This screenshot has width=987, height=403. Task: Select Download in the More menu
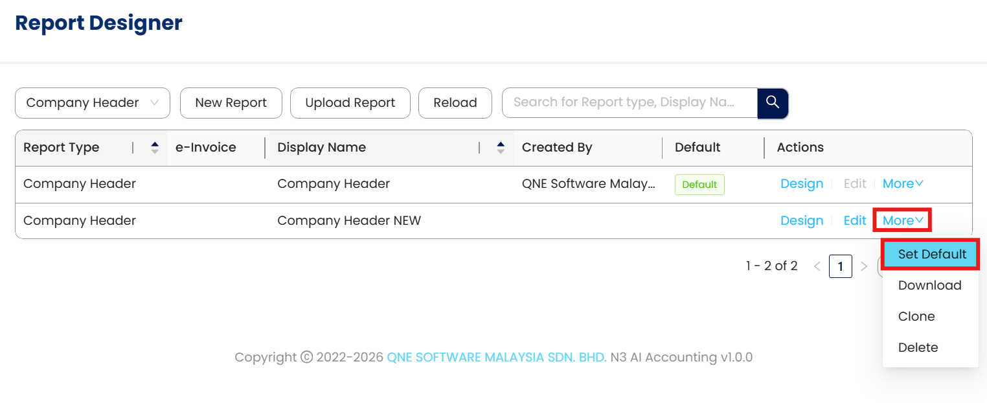[x=929, y=286]
